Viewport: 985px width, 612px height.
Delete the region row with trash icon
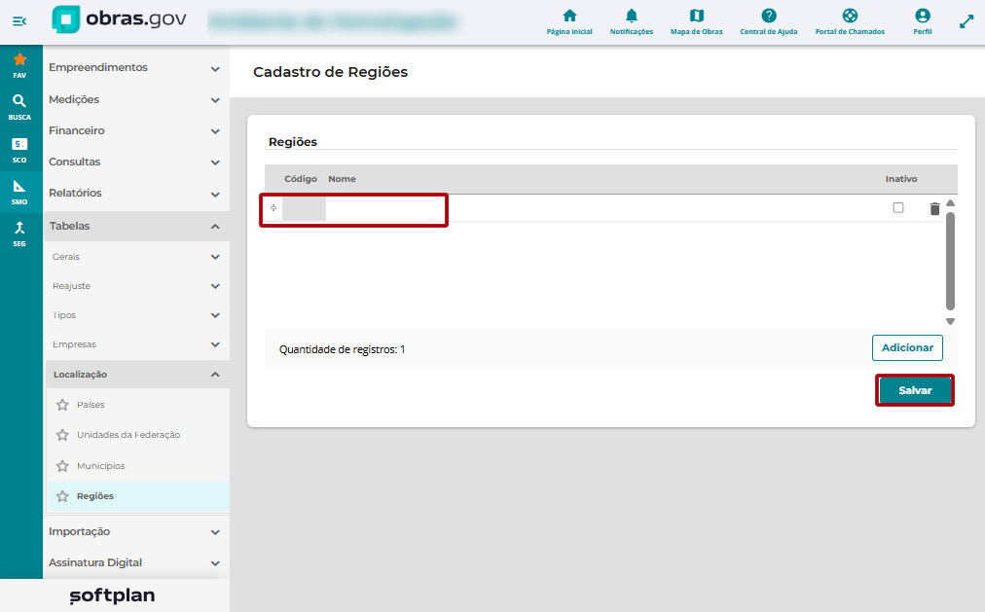point(934,208)
